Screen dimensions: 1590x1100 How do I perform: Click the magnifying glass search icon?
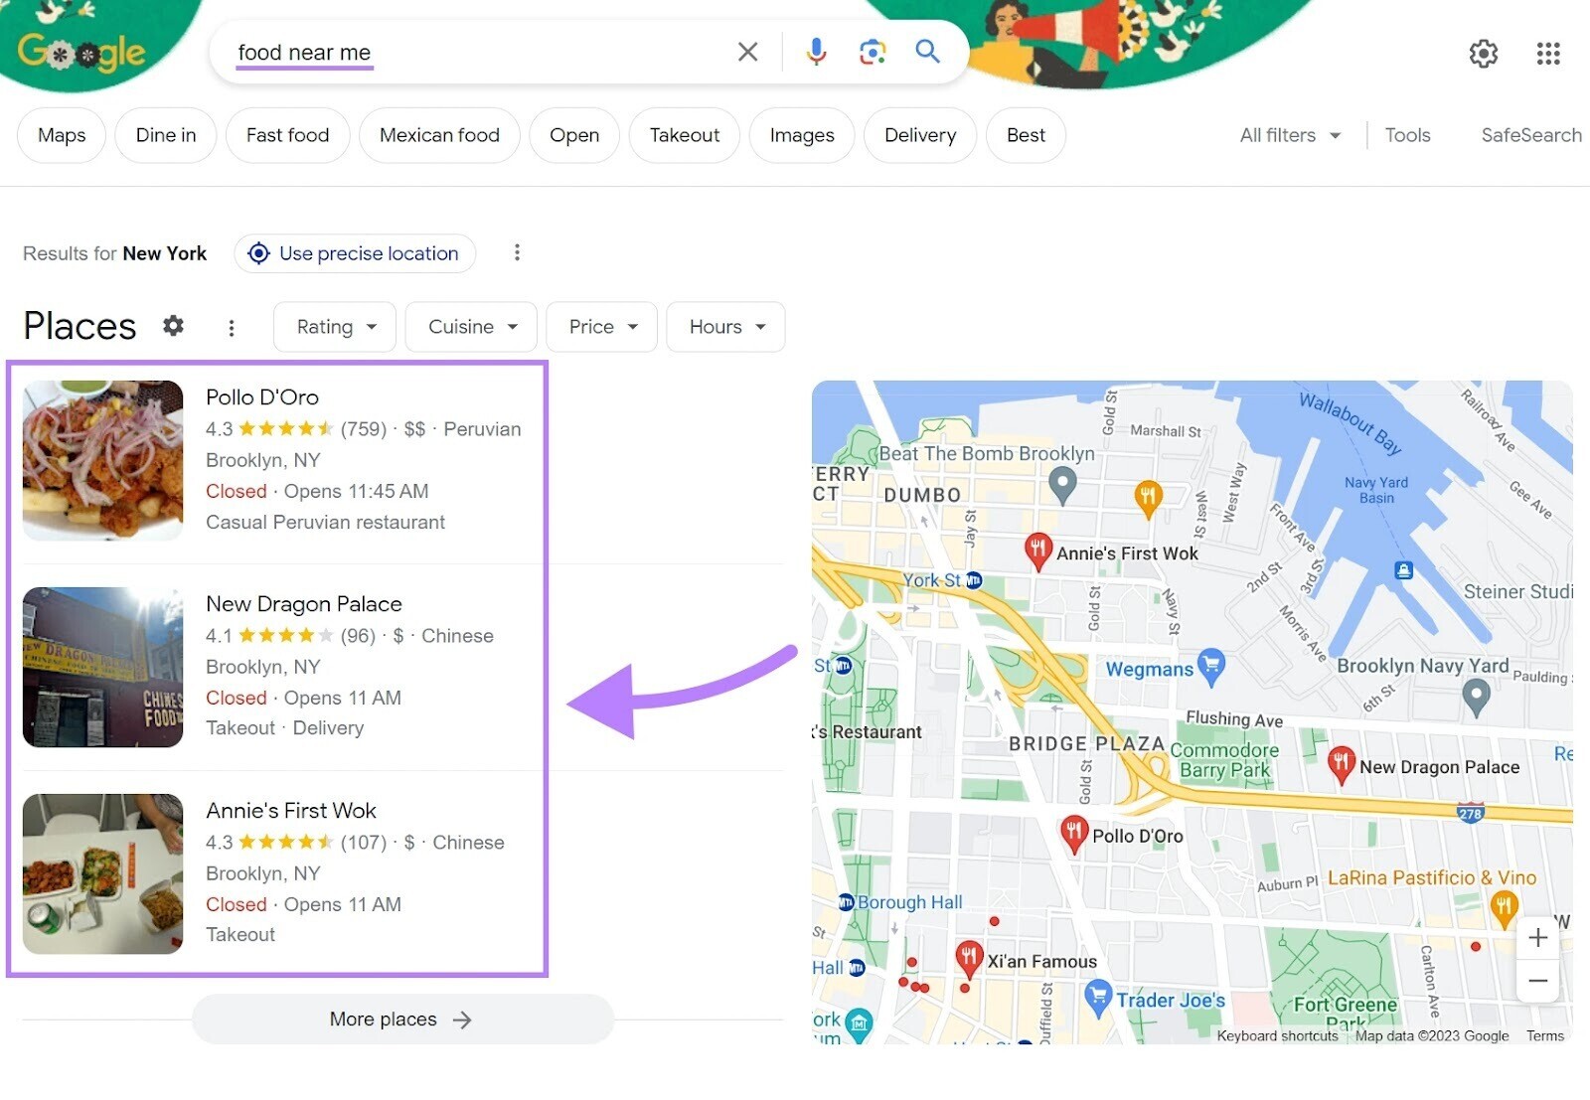[x=927, y=52]
